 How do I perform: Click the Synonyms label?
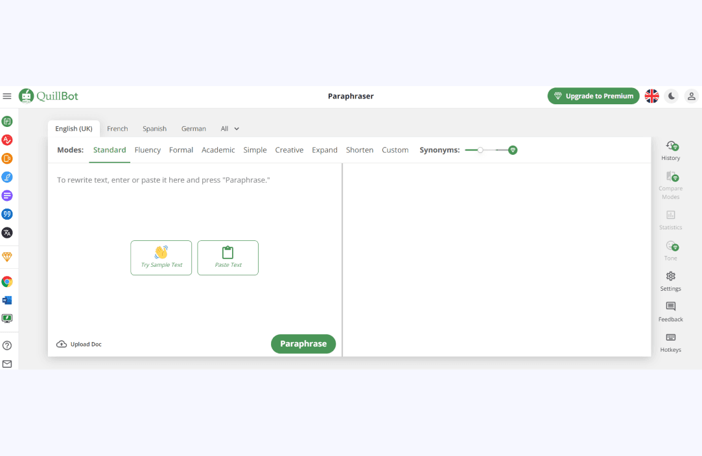pyautogui.click(x=439, y=150)
